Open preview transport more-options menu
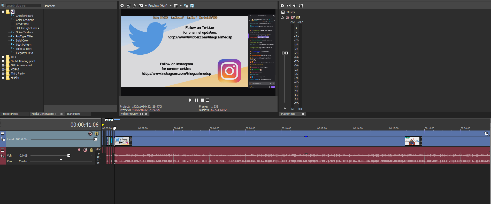 [x=208, y=100]
